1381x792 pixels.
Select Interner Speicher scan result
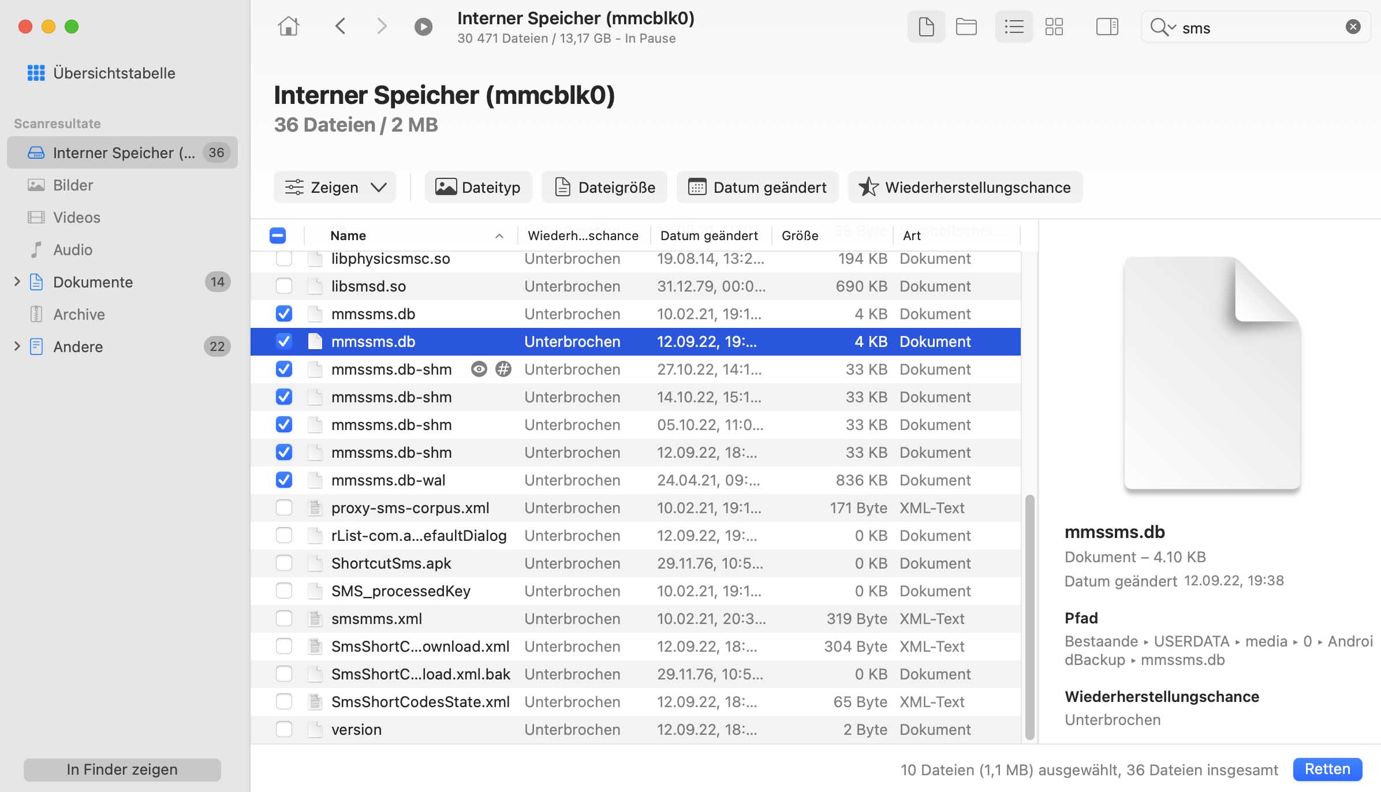point(122,152)
